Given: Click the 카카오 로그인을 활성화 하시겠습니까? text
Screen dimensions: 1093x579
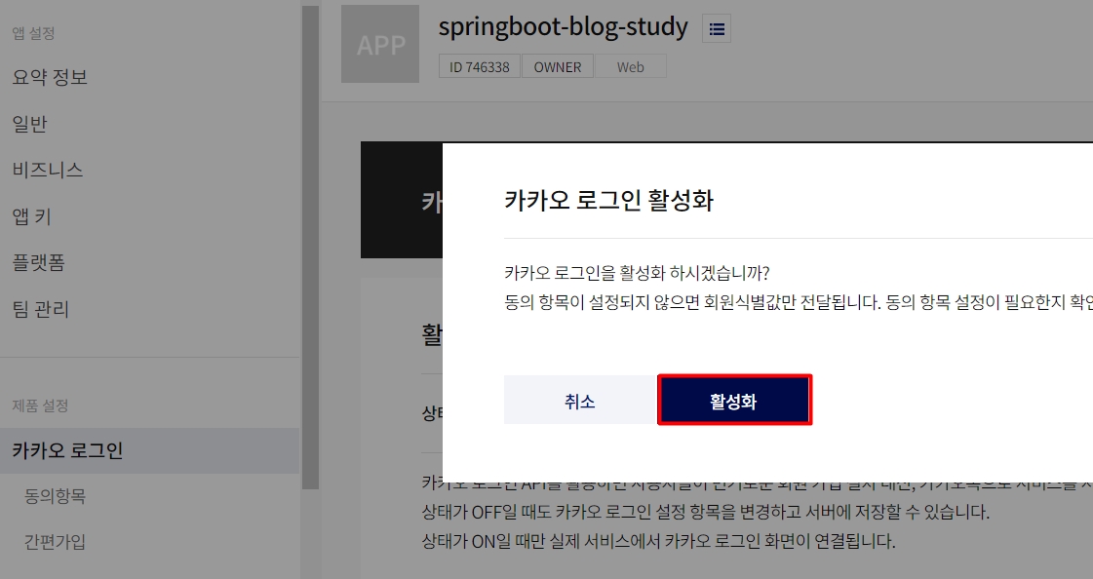Looking at the screenshot, I should [637, 272].
